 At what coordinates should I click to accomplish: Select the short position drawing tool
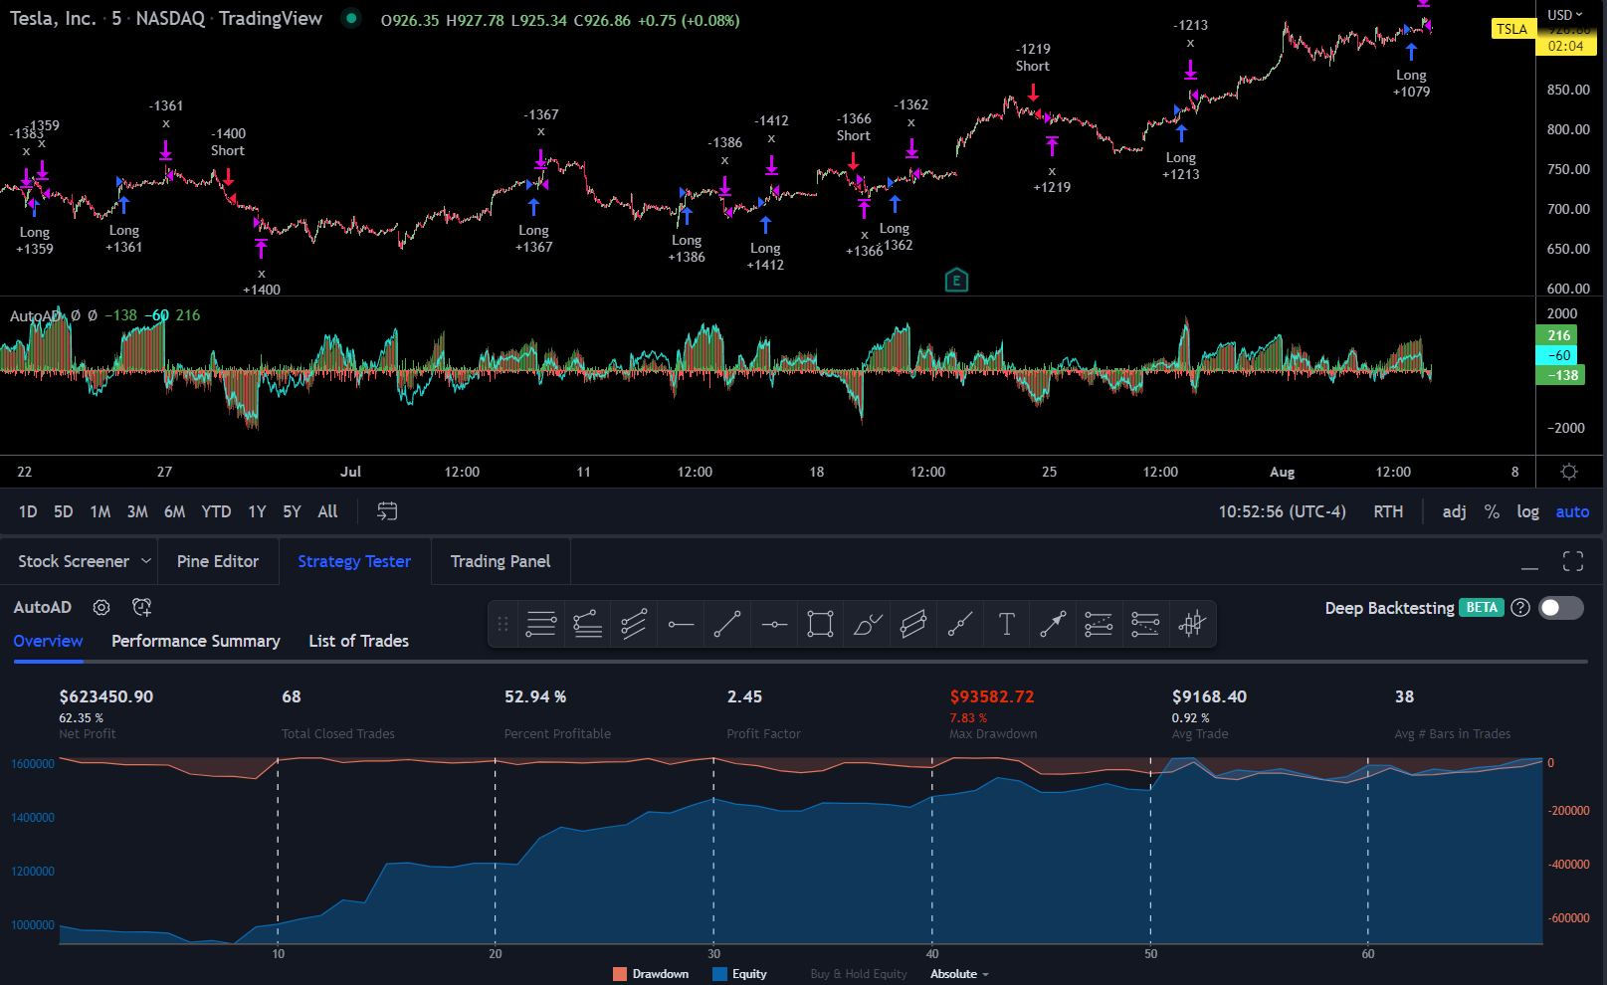(x=1145, y=625)
